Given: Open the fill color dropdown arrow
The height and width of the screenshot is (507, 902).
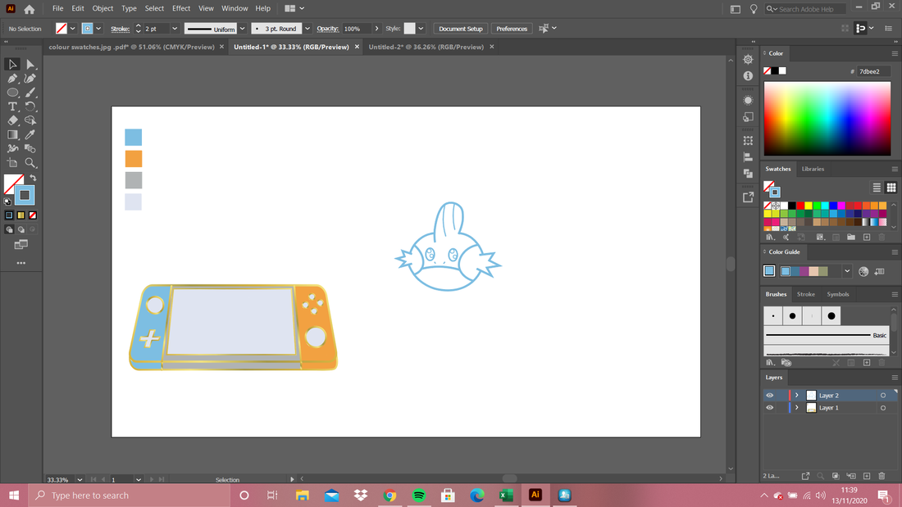Looking at the screenshot, I should [x=72, y=29].
